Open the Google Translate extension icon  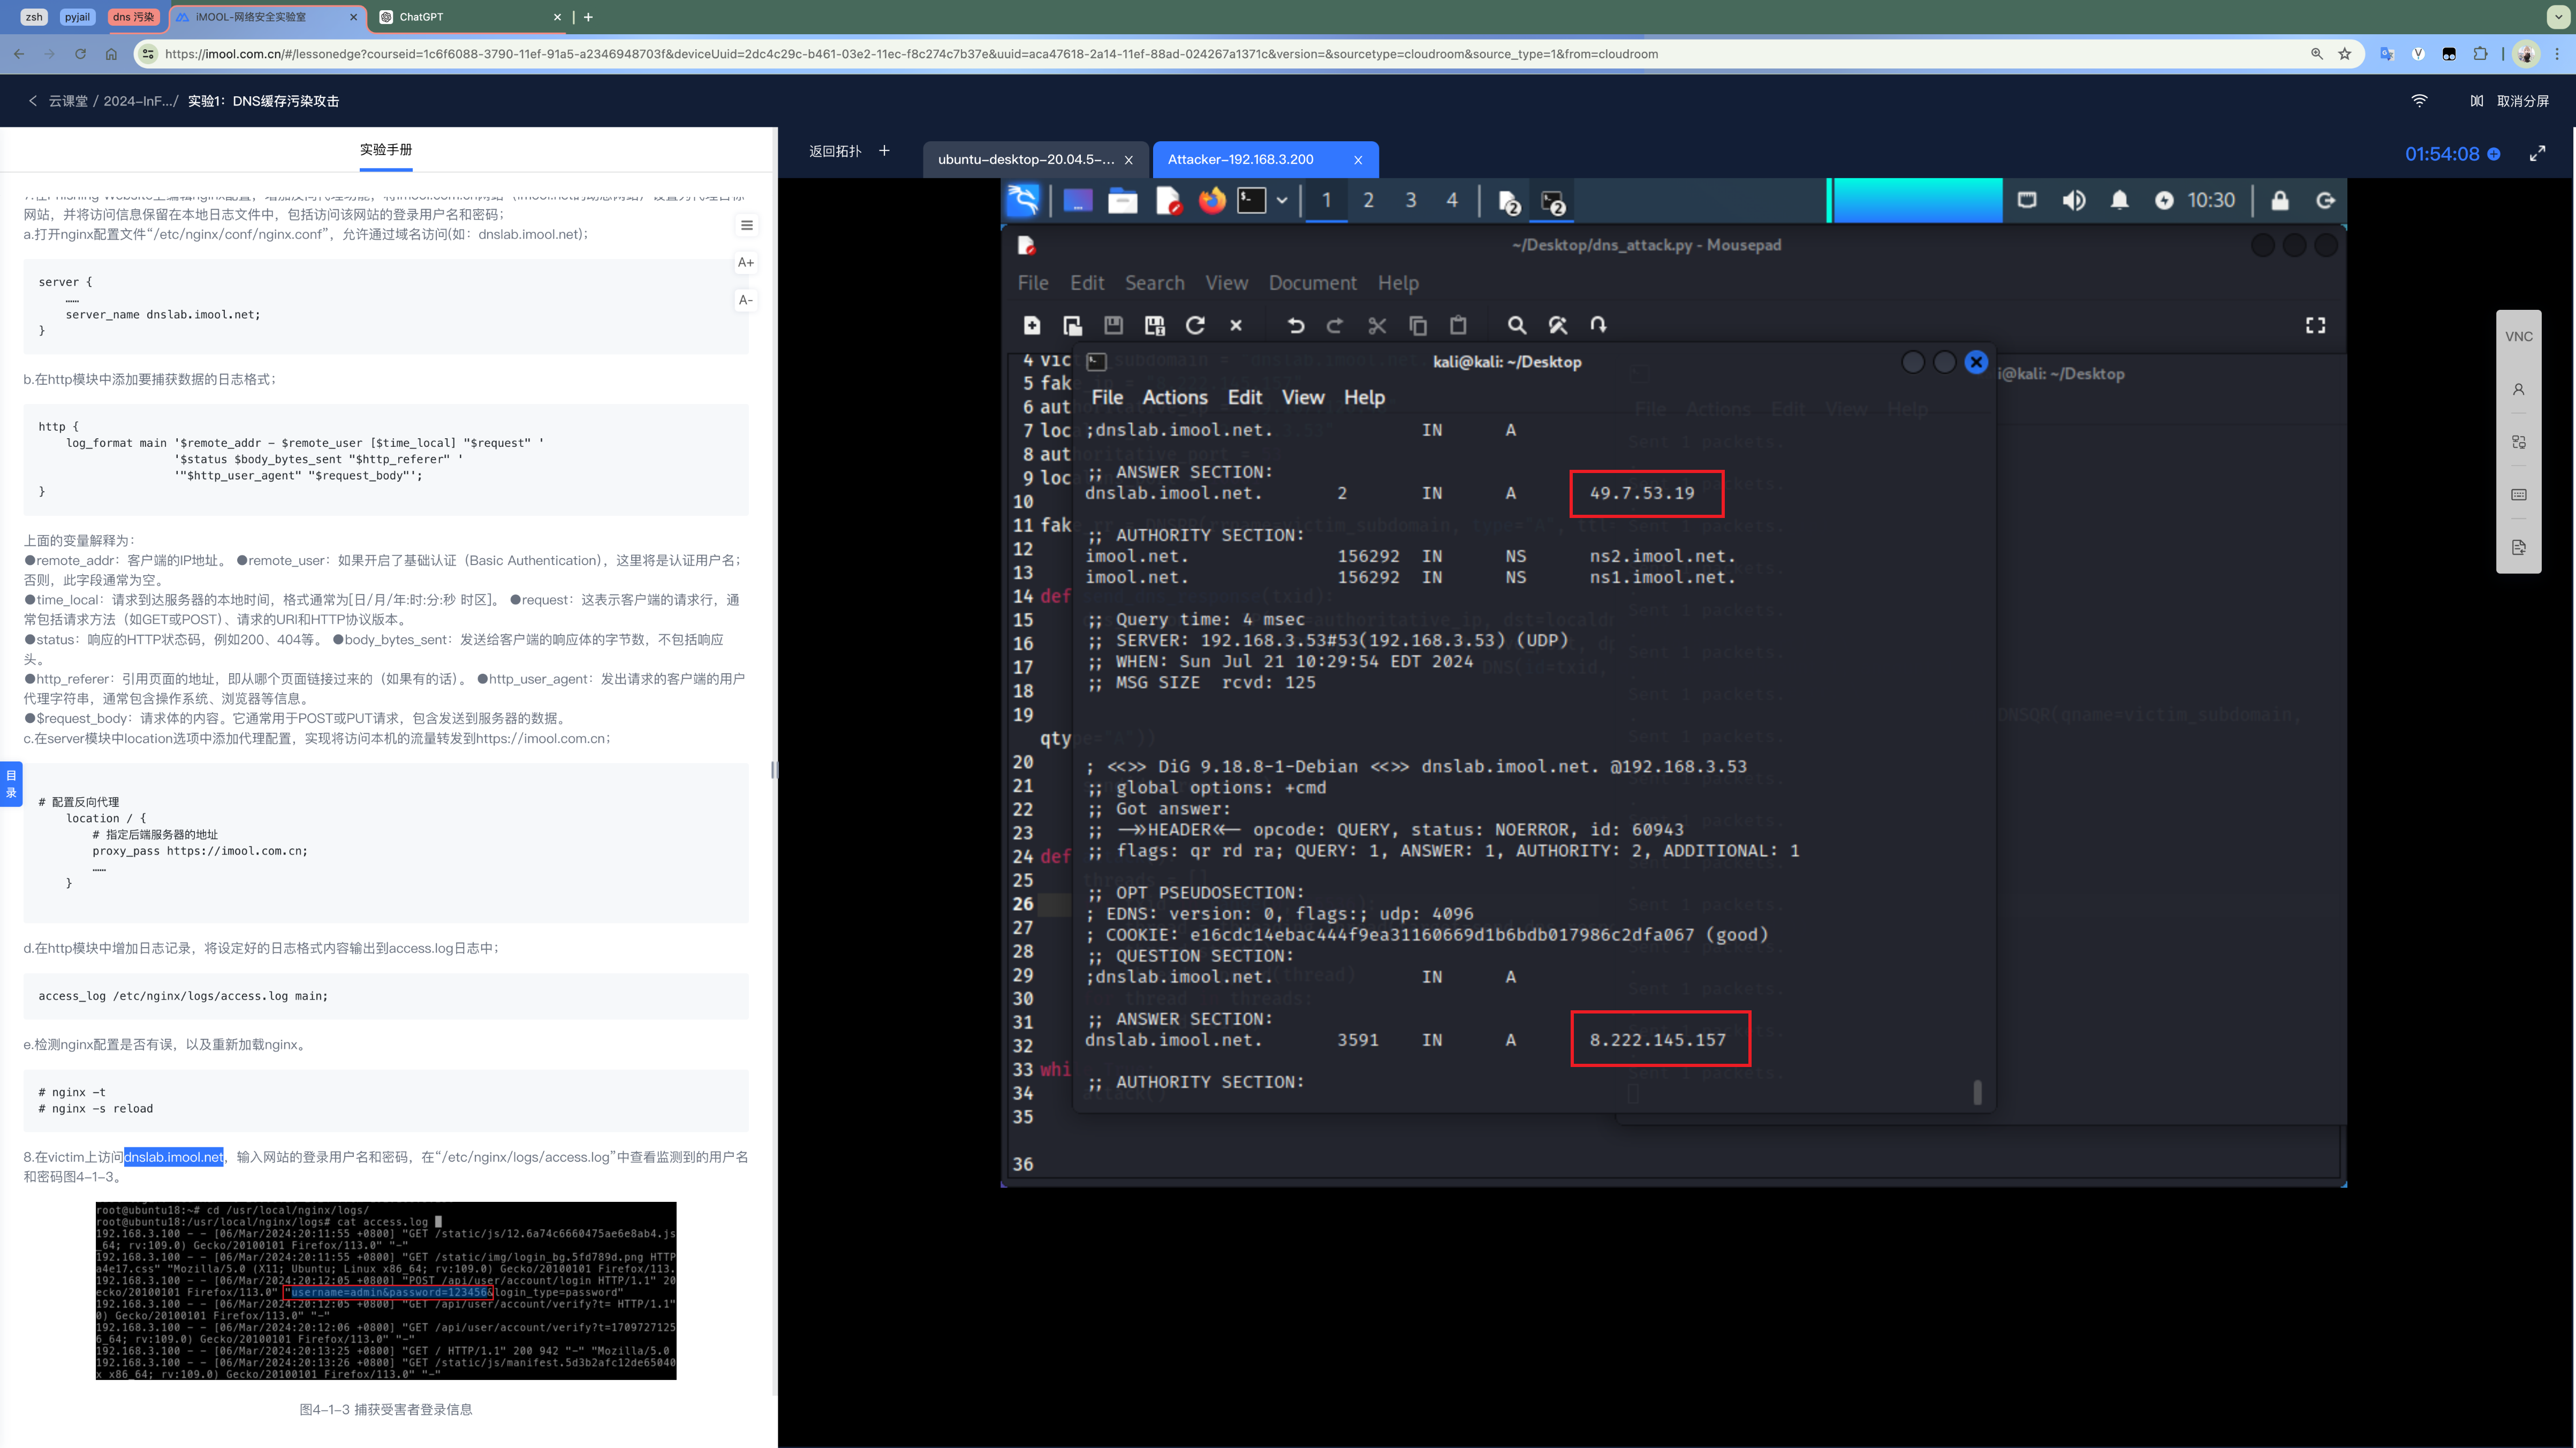coord(2387,54)
